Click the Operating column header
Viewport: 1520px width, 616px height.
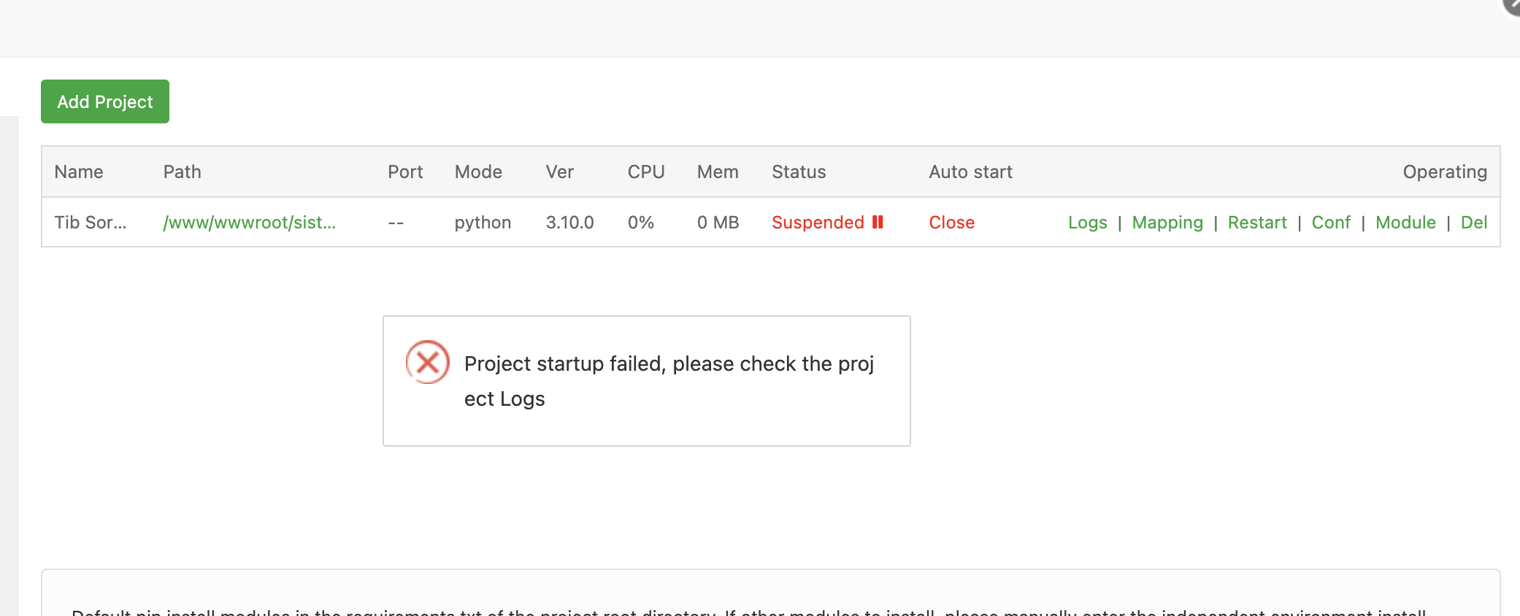click(1444, 172)
